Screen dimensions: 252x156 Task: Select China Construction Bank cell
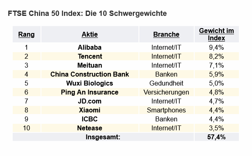click(x=90, y=74)
